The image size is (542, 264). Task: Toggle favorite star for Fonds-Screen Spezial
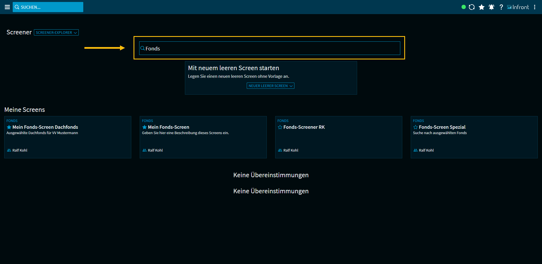coord(416,127)
